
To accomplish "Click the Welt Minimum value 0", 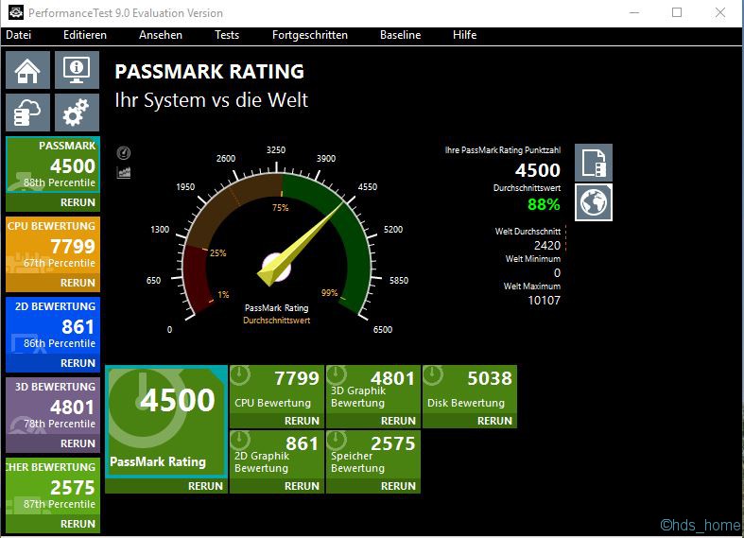I will click(x=557, y=273).
